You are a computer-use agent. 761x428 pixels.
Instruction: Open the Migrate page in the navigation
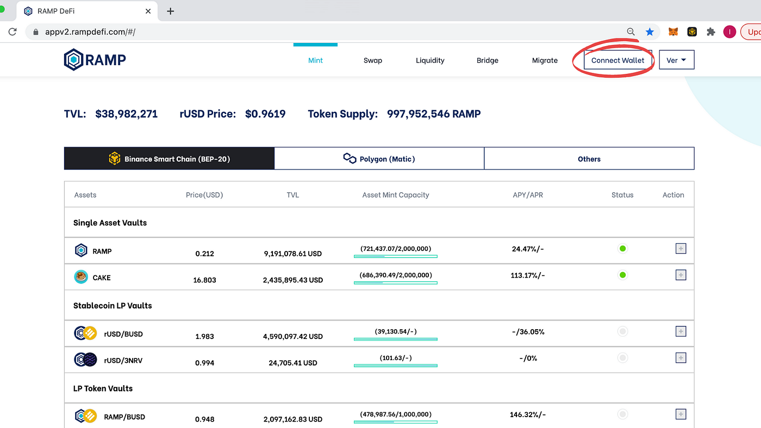point(545,60)
